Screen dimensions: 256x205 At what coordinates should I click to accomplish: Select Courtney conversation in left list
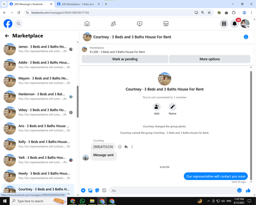[38, 190]
